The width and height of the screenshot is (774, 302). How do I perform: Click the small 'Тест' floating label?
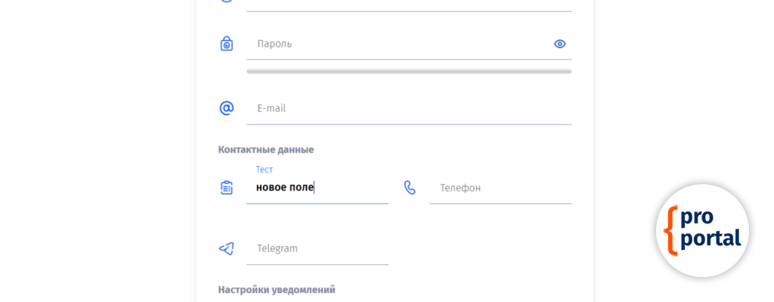coord(265,170)
